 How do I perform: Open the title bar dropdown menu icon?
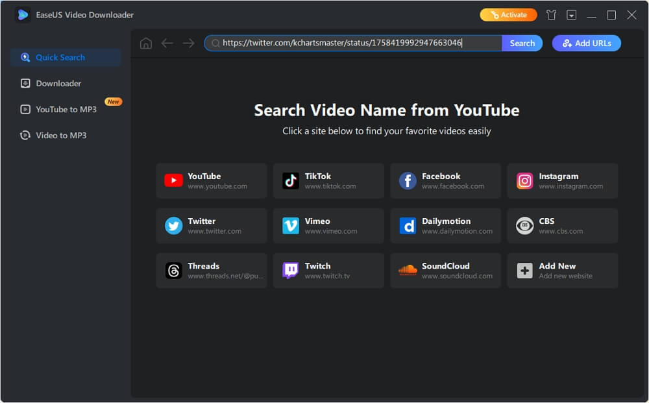point(571,15)
